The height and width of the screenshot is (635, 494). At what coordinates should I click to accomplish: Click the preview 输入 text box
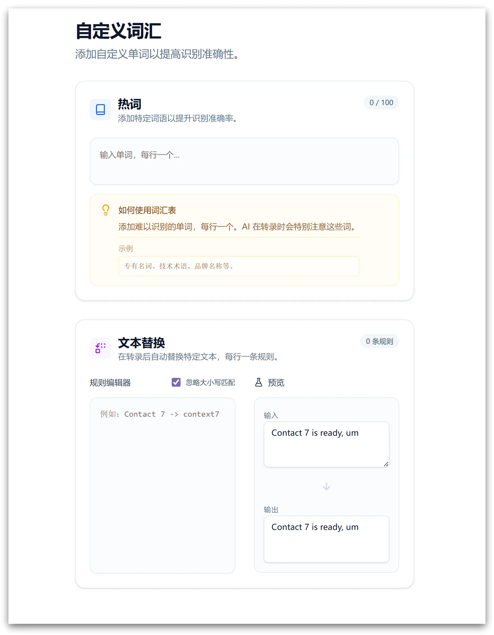coord(326,444)
